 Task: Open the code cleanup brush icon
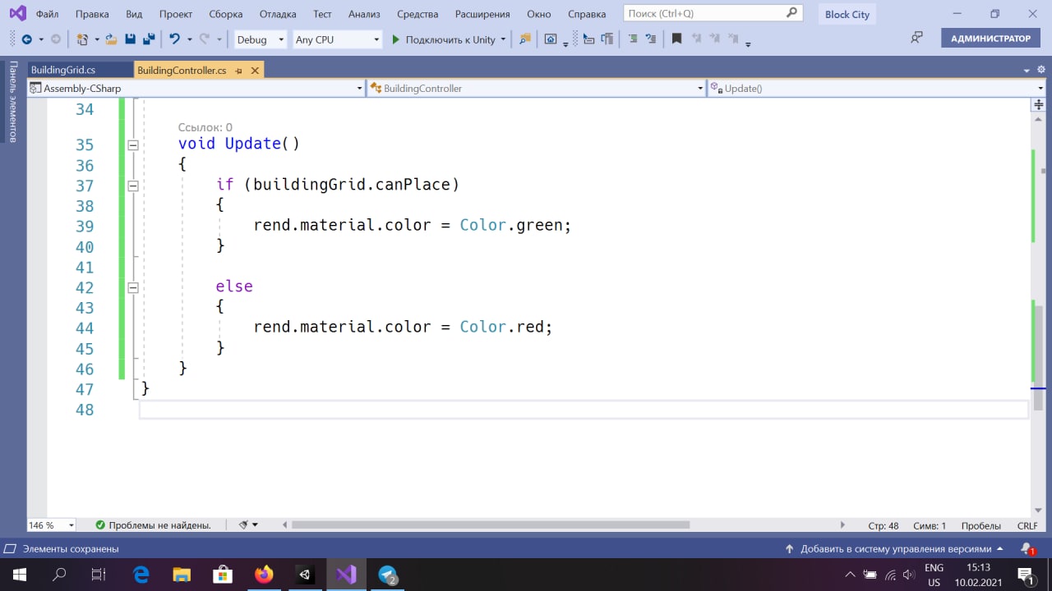coord(244,525)
